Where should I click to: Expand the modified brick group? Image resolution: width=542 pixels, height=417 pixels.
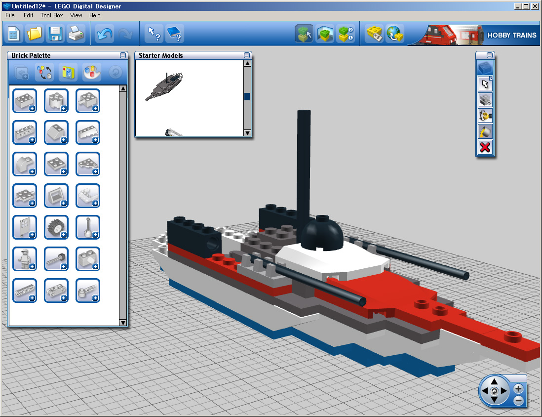pyautogui.click(x=88, y=101)
